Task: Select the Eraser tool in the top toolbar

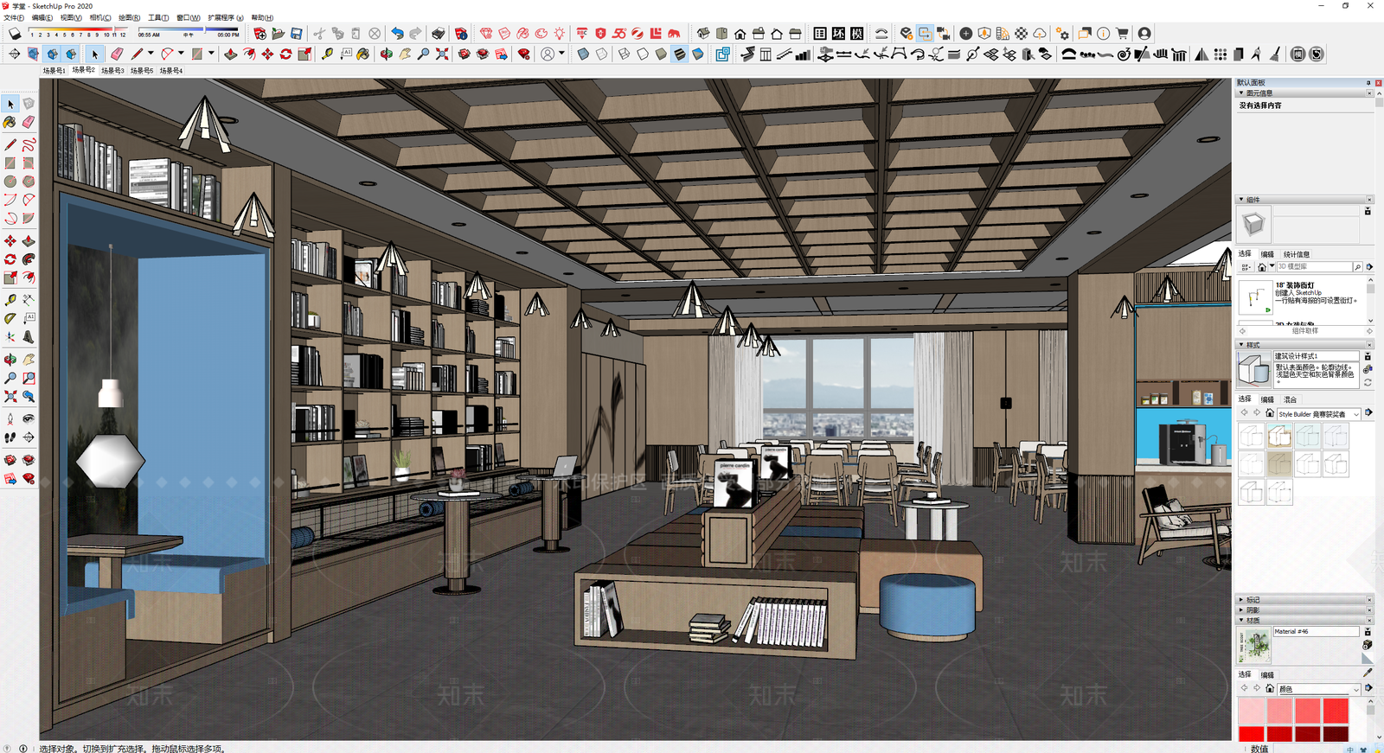Action: click(x=116, y=54)
